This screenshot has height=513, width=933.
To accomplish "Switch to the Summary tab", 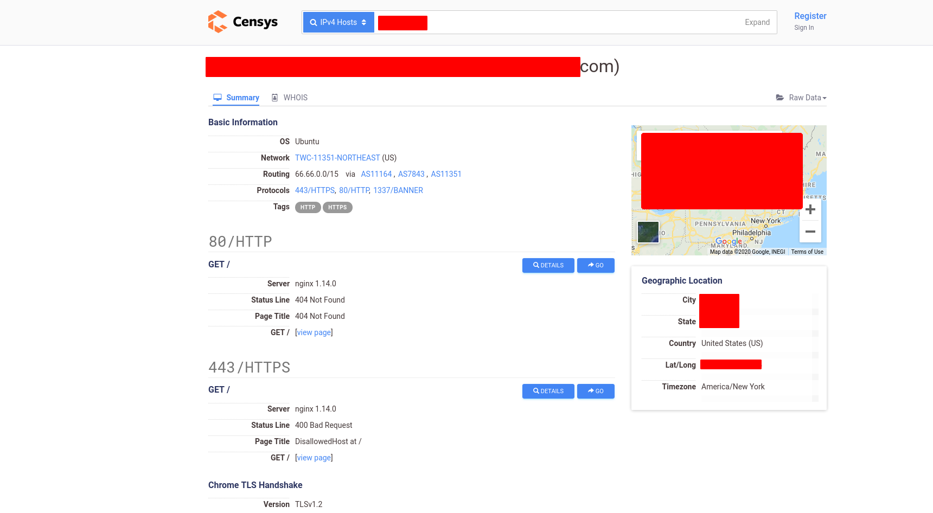I will pyautogui.click(x=236, y=98).
